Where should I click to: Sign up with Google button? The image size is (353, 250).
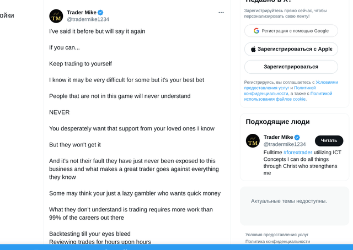point(291,31)
